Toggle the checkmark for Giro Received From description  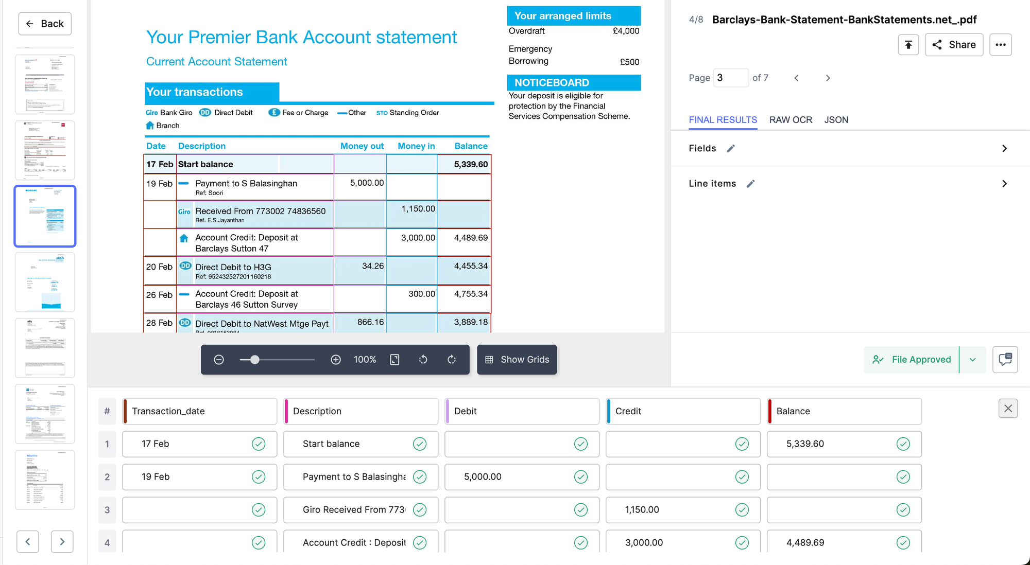420,510
